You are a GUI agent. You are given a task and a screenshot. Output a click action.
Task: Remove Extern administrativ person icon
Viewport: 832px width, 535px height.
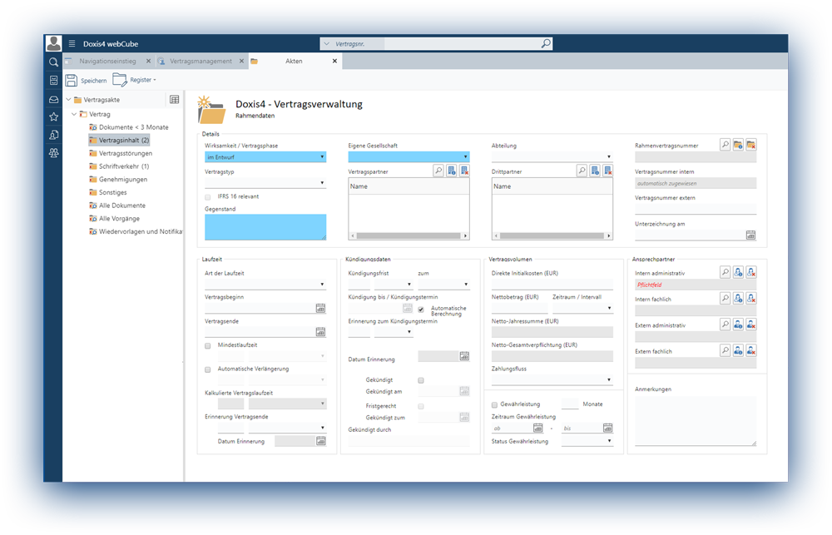(750, 324)
